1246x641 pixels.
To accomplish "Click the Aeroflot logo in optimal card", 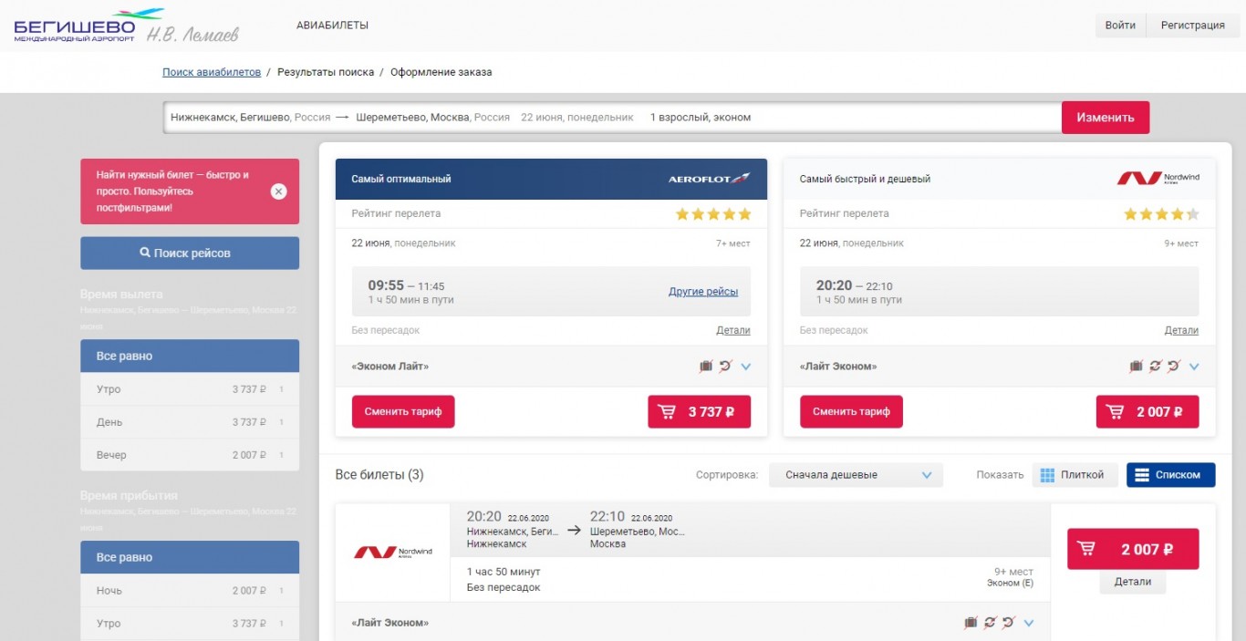I will click(x=709, y=179).
